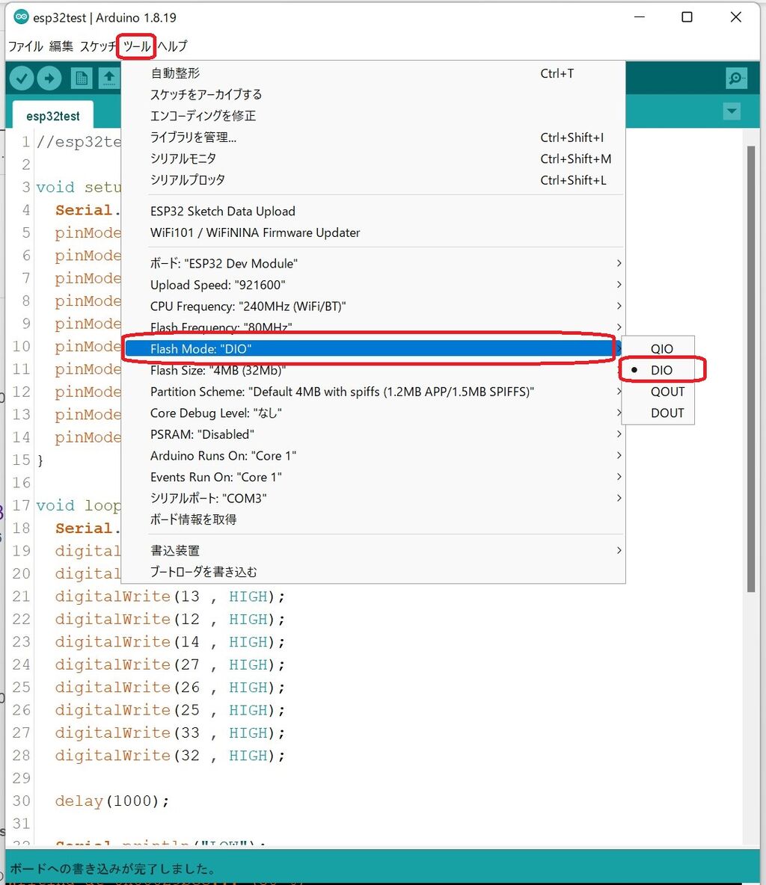
Task: Open the スケッチ menu
Action: (97, 46)
